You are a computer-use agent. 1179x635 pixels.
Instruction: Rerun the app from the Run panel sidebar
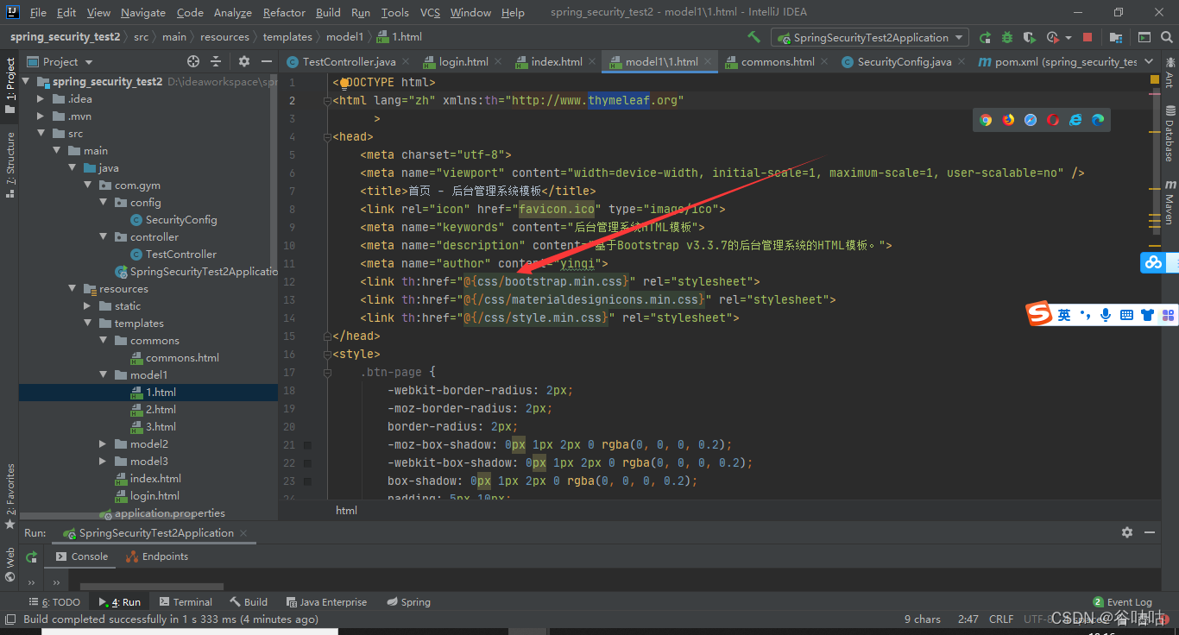32,556
